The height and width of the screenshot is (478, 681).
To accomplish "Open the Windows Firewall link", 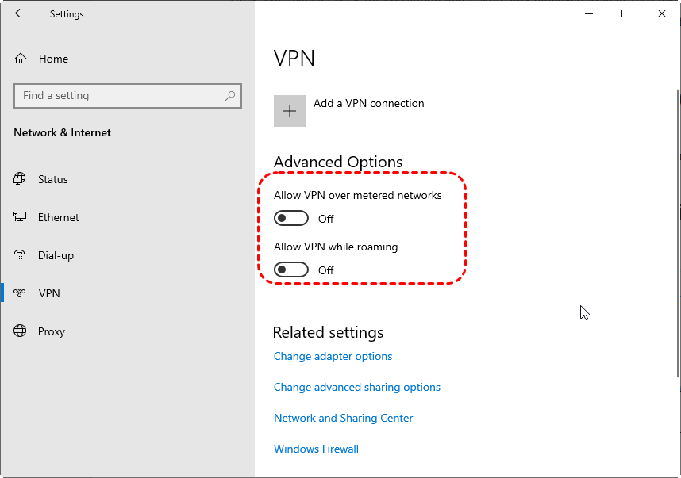I will tap(316, 449).
